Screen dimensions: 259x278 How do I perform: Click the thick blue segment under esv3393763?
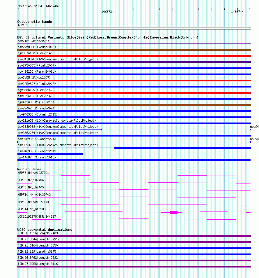182,148
